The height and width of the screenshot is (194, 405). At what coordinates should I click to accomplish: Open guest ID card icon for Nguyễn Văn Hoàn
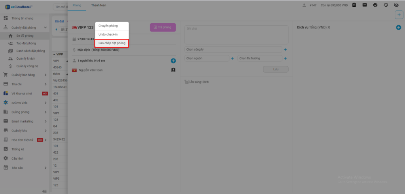pyautogui.click(x=173, y=70)
